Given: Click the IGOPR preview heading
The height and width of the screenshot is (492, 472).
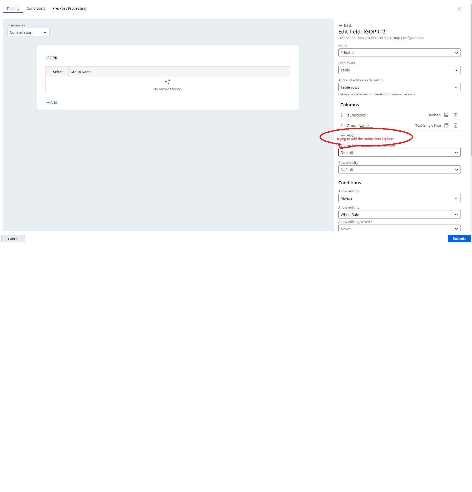Looking at the screenshot, I should (52, 58).
